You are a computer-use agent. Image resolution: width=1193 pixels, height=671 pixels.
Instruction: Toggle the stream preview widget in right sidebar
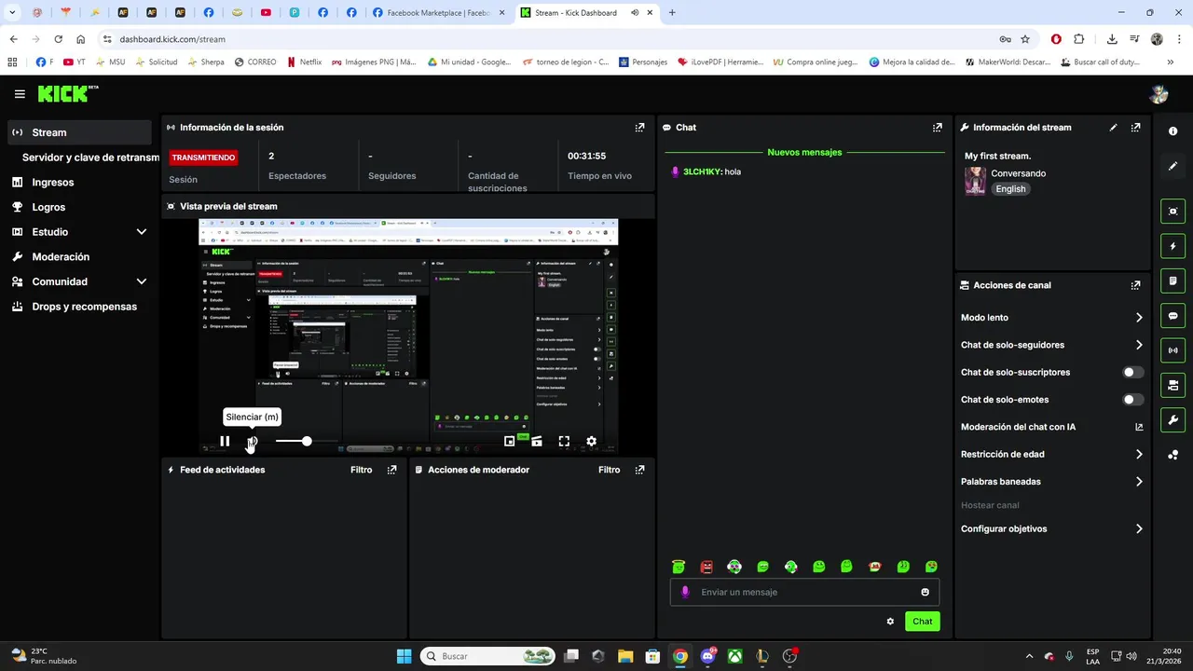tap(1172, 212)
